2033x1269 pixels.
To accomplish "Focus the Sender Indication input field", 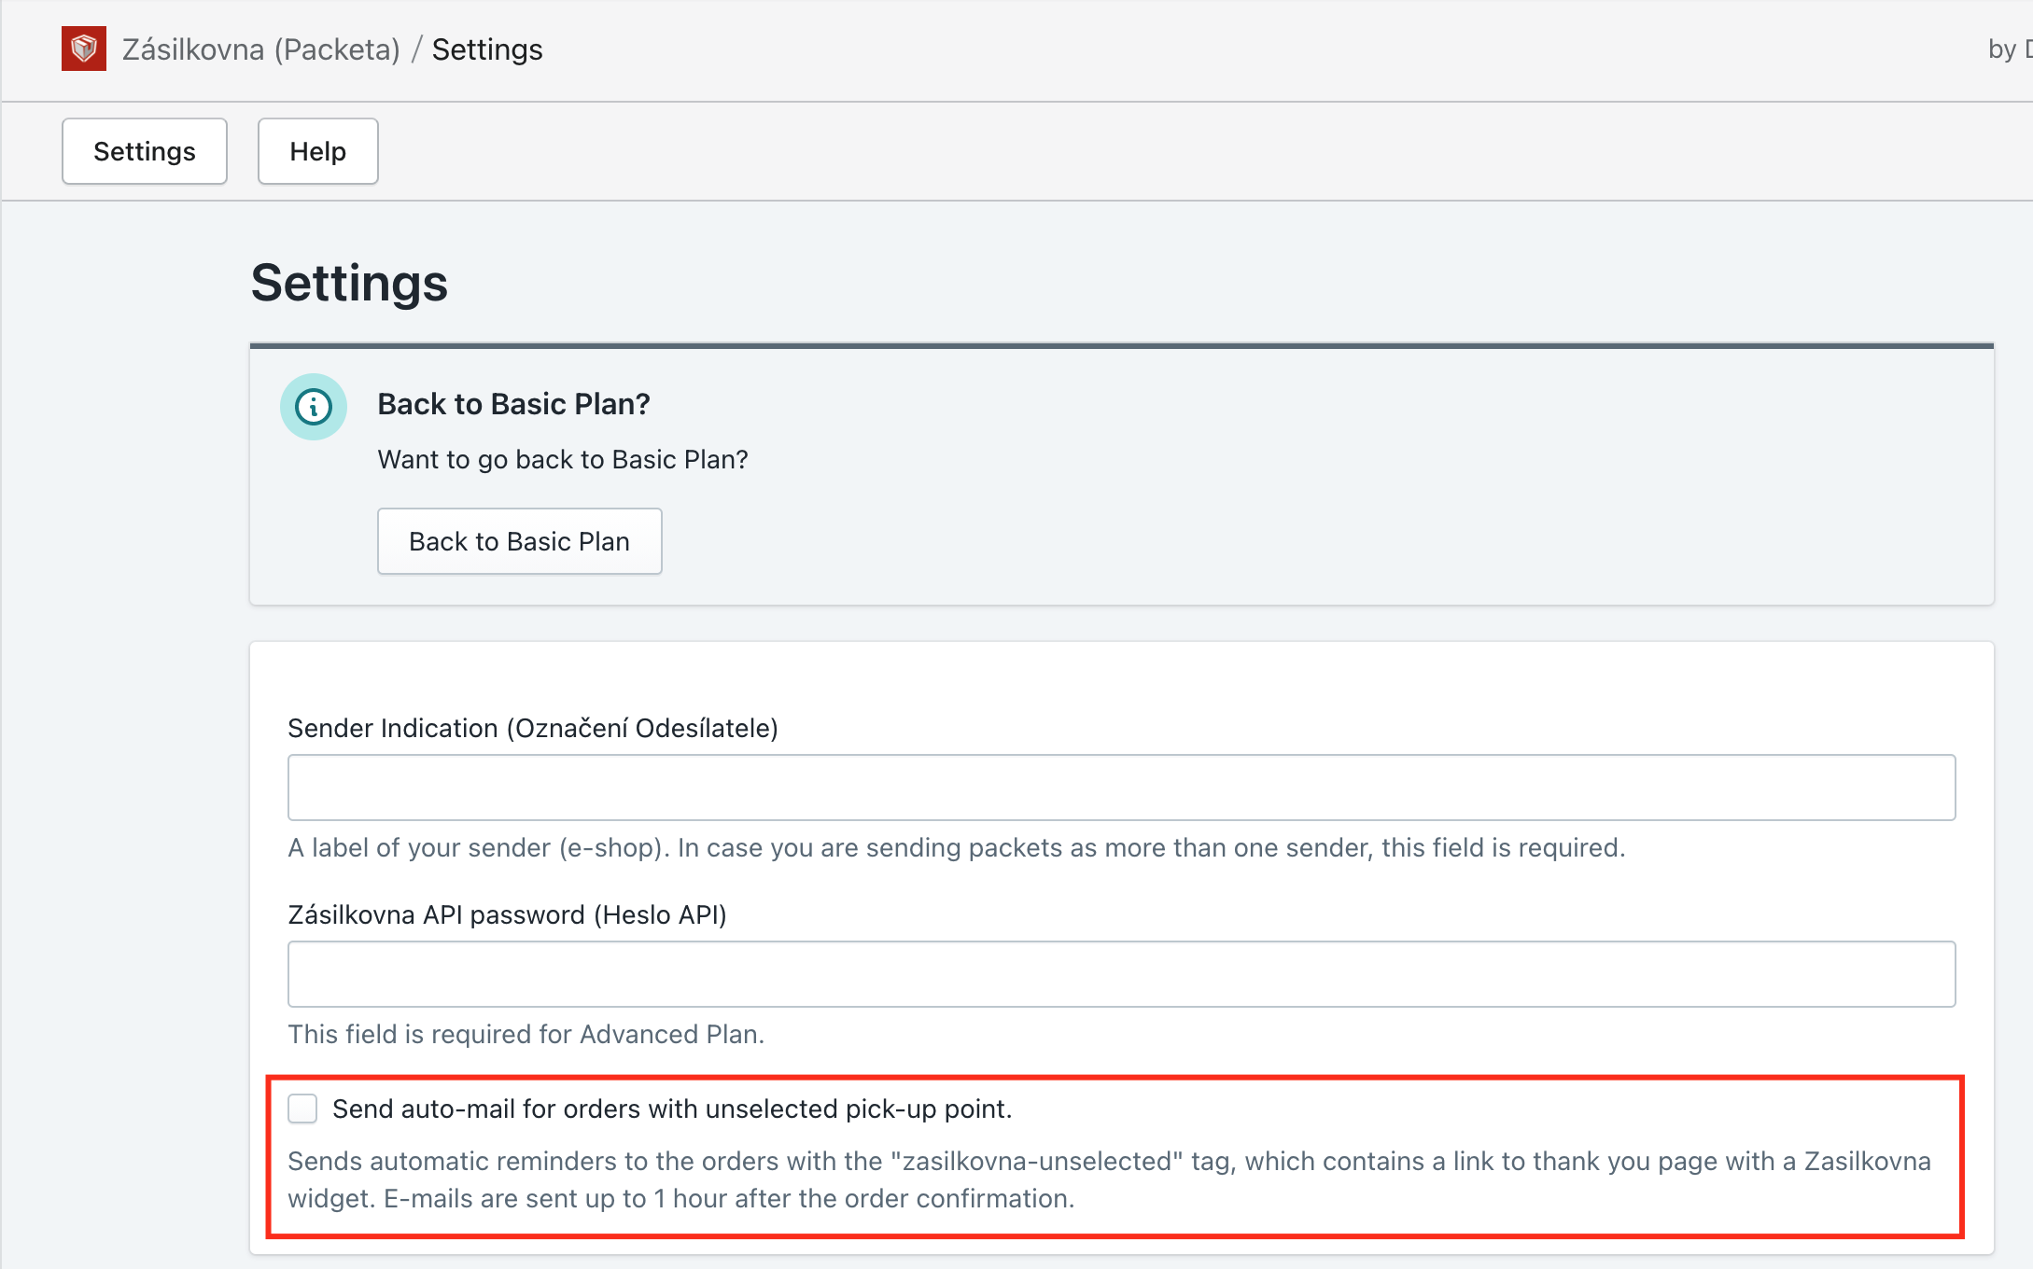I will 1122,788.
